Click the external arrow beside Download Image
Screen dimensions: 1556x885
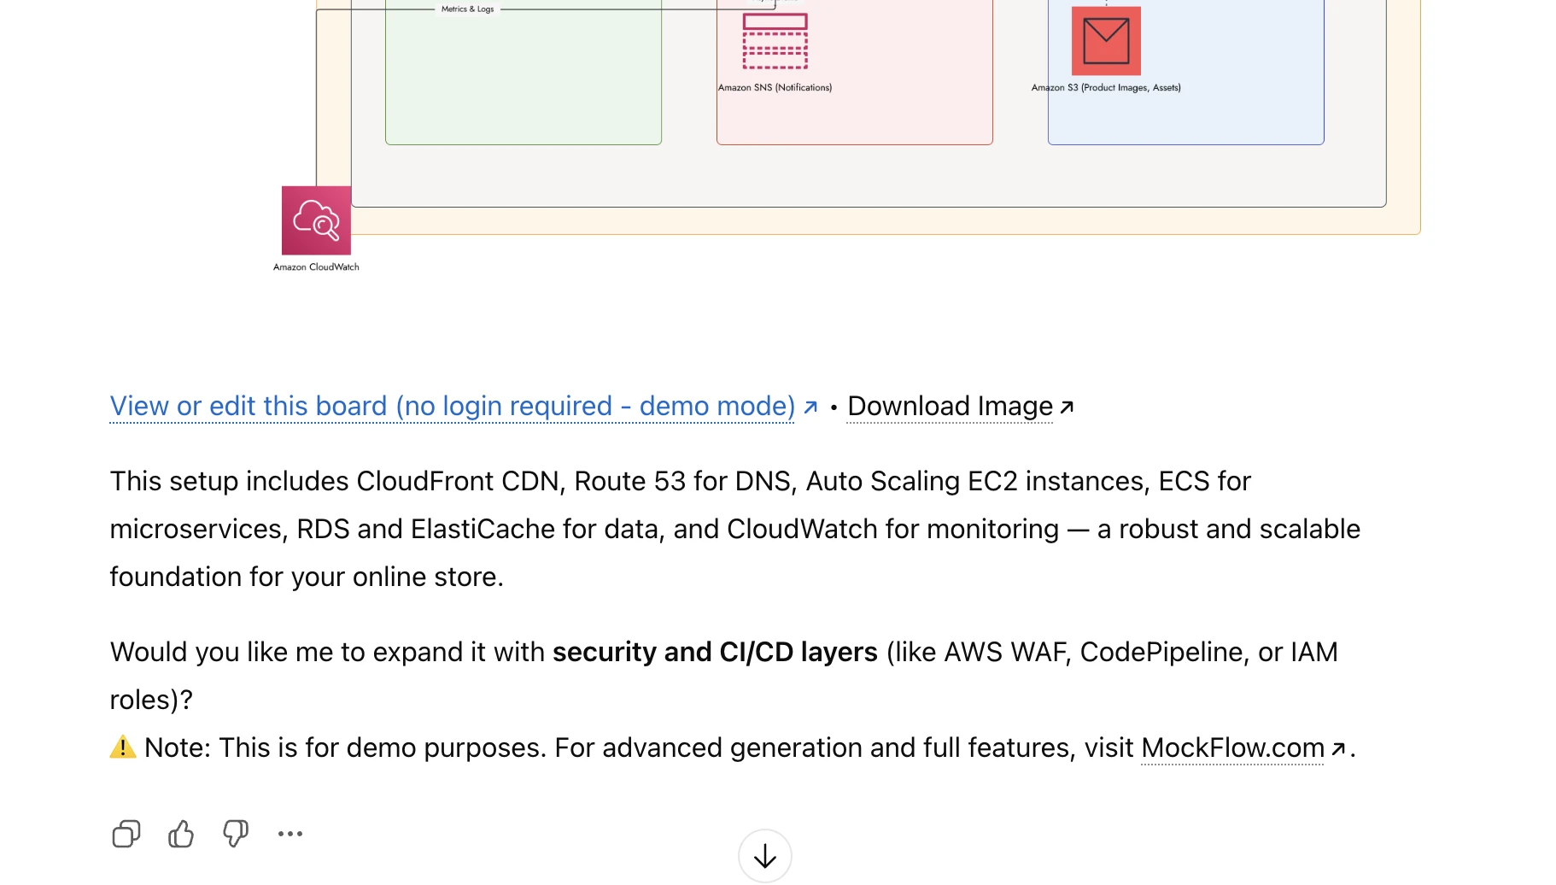coord(1067,407)
